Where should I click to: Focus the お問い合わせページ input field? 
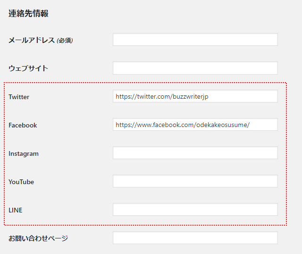(195, 238)
